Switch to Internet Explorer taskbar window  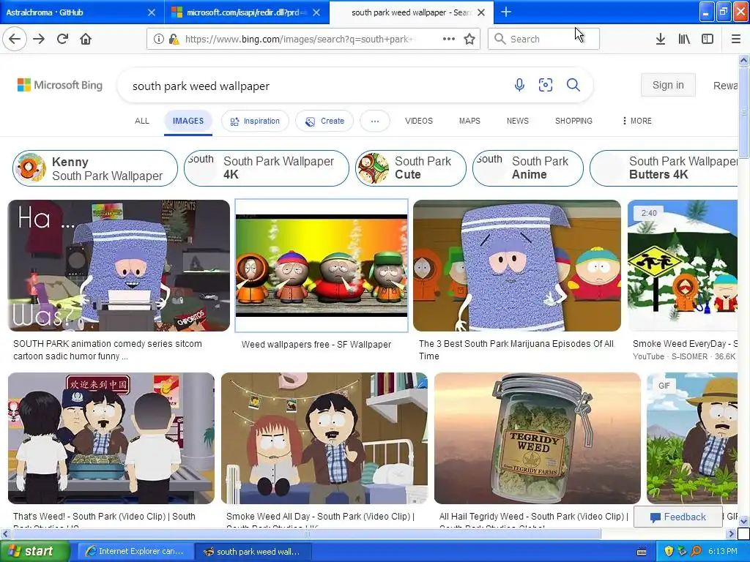point(135,551)
